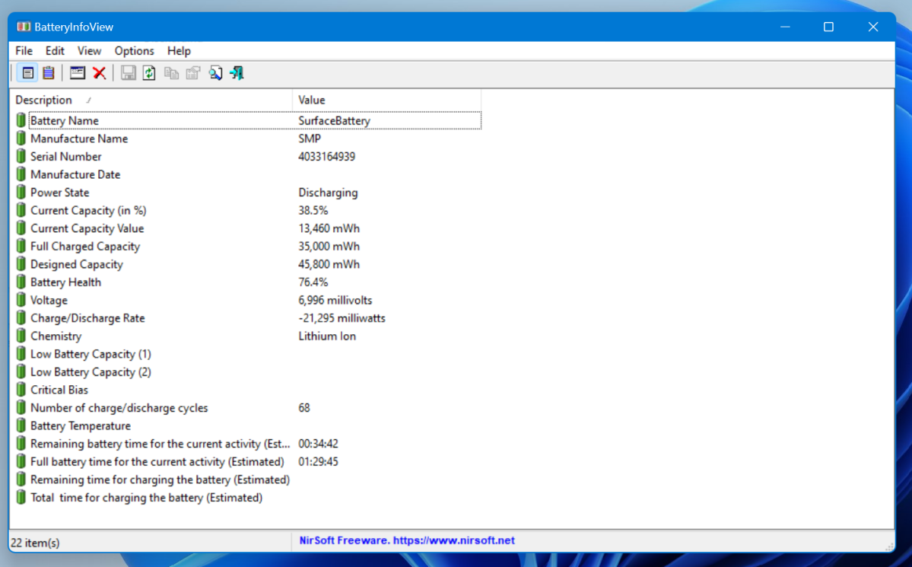Click the red X clear icon
This screenshot has height=567, width=912.
[x=99, y=73]
